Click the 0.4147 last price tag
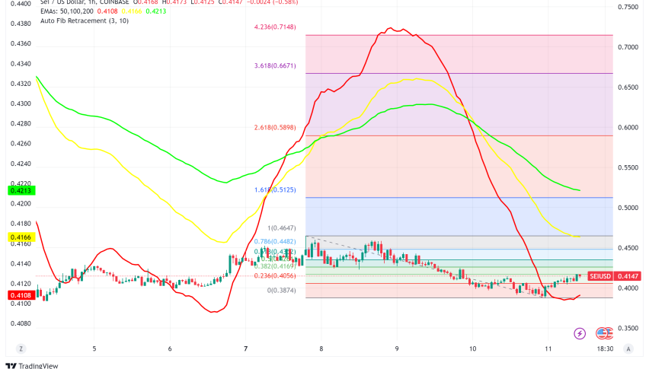This screenshot has height=369, width=649. (628, 276)
